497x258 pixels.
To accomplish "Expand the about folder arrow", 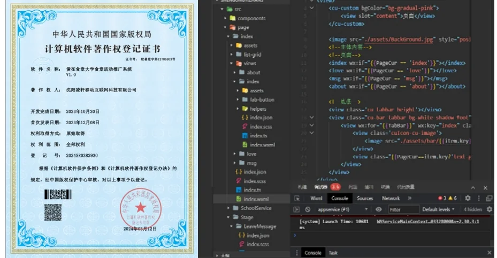I will pyautogui.click(x=234, y=72).
